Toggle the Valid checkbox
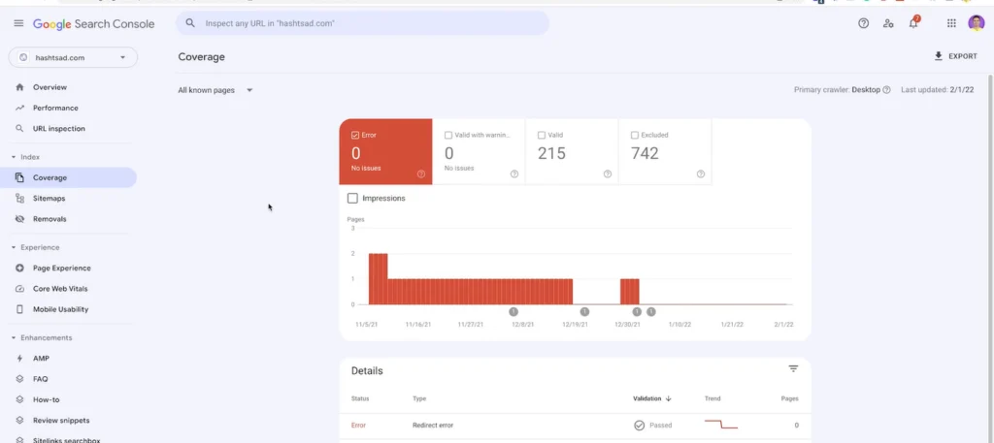994x443 pixels. [542, 135]
